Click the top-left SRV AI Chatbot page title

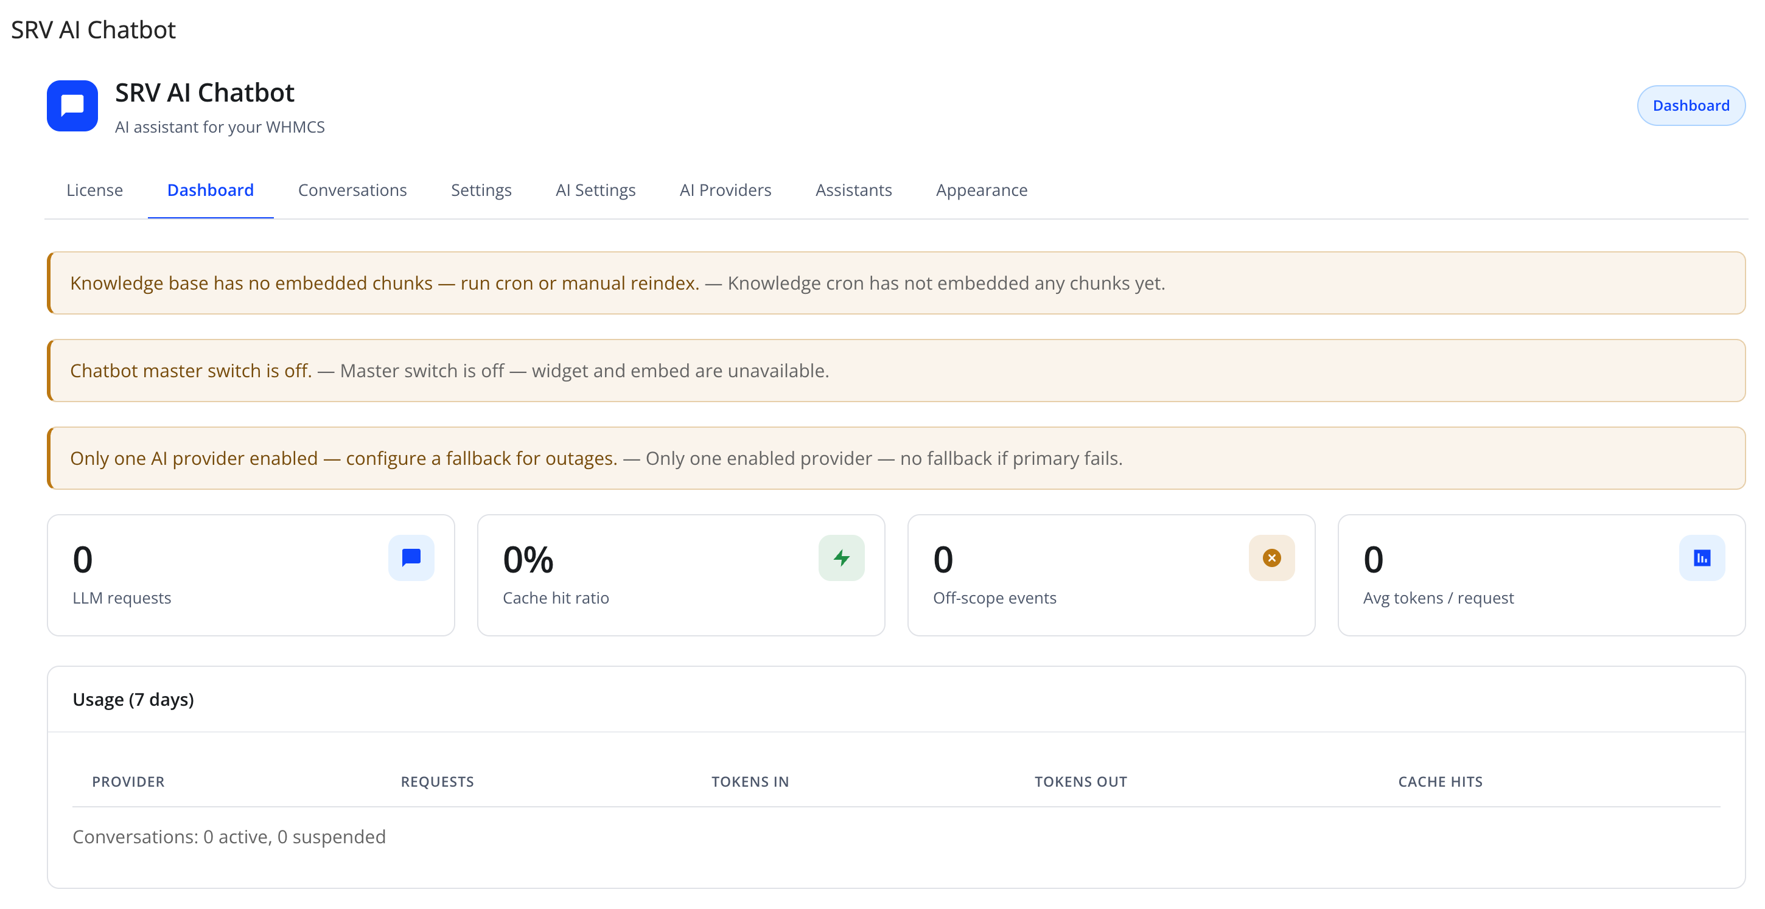93,30
